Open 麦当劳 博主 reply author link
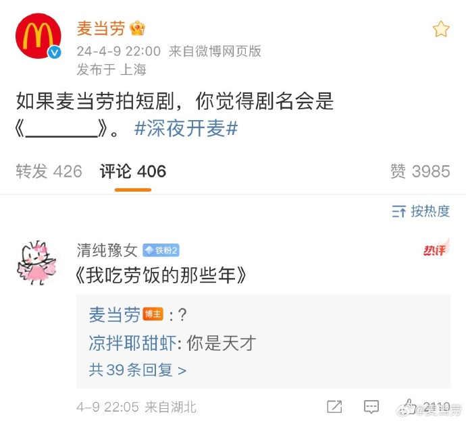 pos(114,314)
